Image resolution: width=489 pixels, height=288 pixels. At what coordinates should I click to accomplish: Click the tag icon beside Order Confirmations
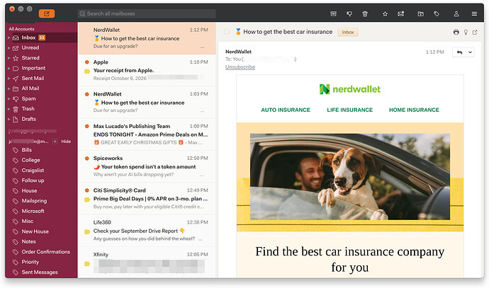coord(16,252)
